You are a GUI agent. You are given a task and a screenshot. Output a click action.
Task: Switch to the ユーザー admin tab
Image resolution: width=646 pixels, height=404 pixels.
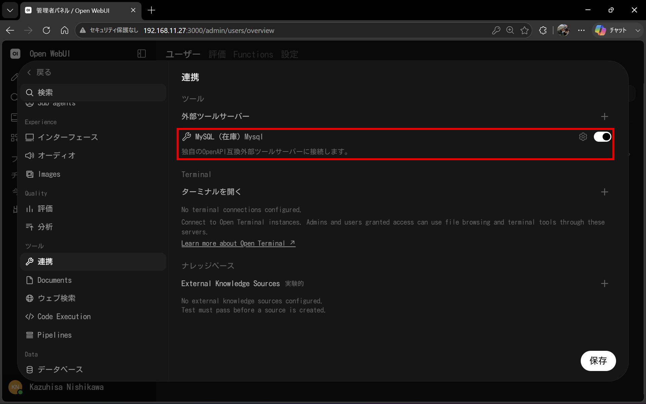(x=183, y=54)
